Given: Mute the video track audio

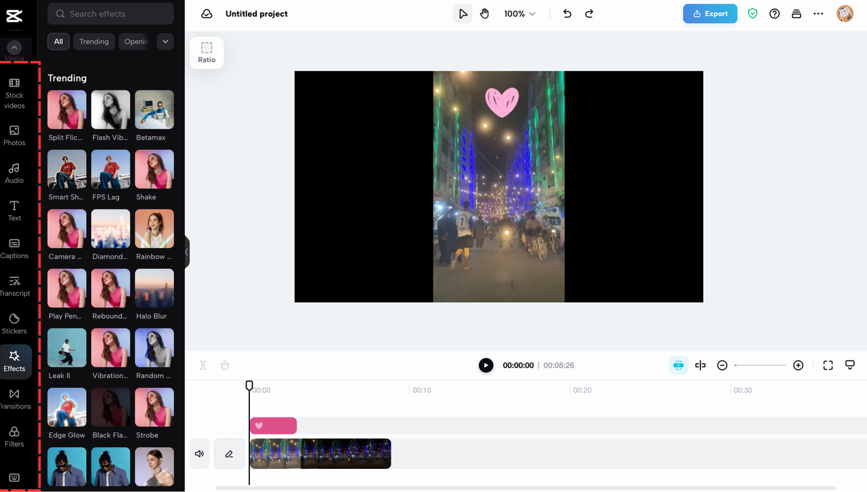Looking at the screenshot, I should [199, 453].
